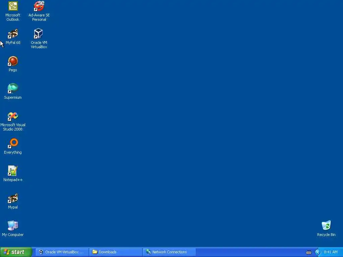The width and height of the screenshot is (343, 257).
Task: Open the Start menu
Action: [x=16, y=252]
